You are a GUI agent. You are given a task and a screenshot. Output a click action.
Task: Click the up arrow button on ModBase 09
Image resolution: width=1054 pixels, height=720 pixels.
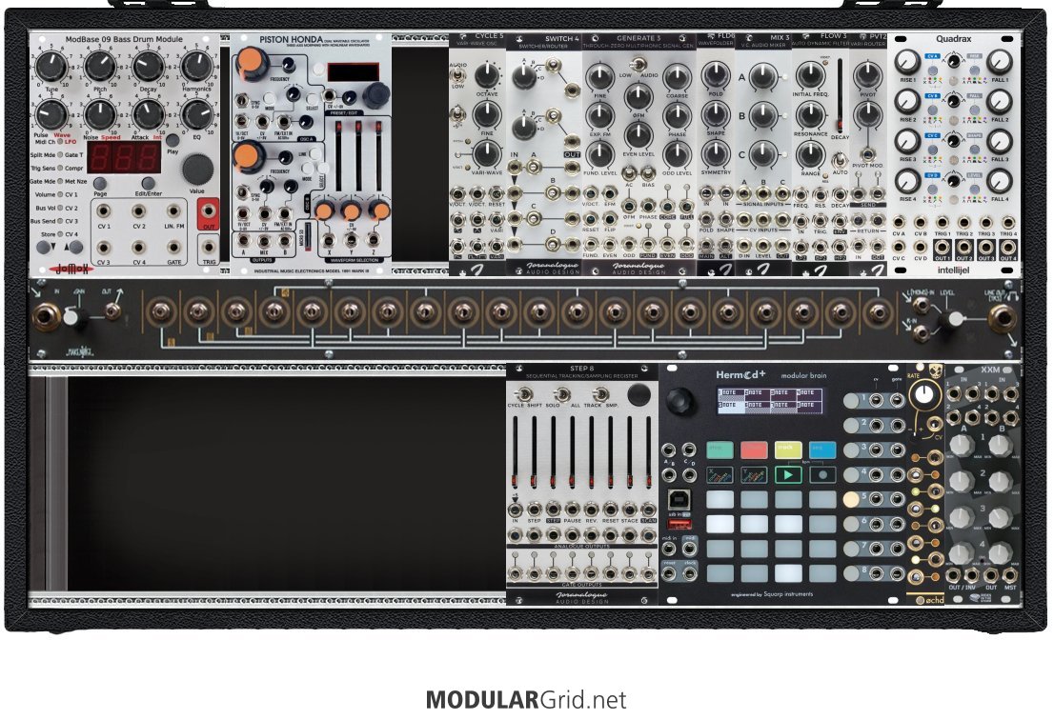tap(74, 248)
